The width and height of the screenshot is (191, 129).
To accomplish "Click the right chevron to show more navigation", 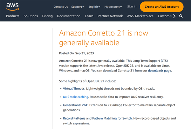I will (x=175, y=16).
